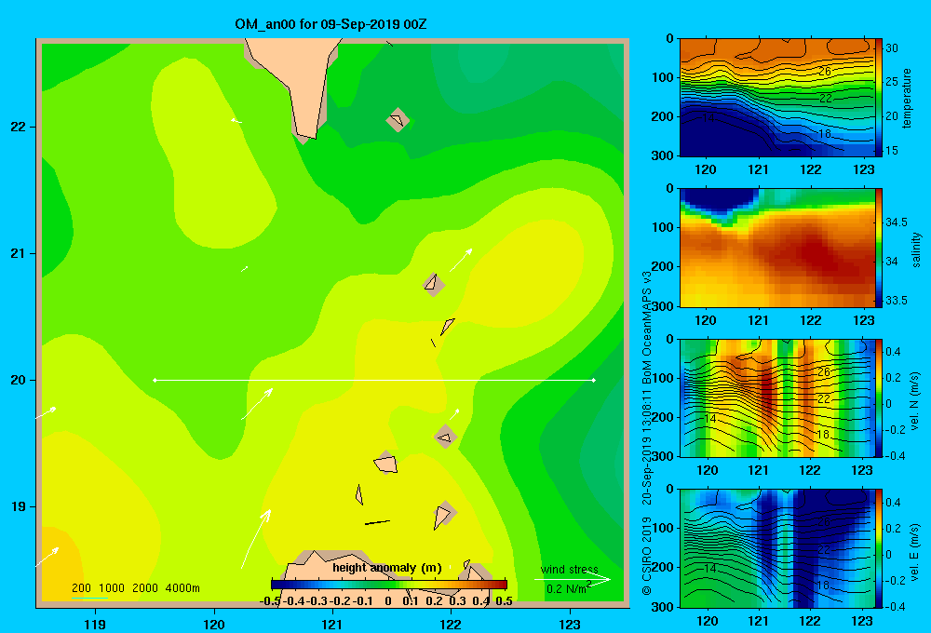Image resolution: width=931 pixels, height=633 pixels.
Task: Click the west endpoint of white transect line
Action: pos(155,380)
